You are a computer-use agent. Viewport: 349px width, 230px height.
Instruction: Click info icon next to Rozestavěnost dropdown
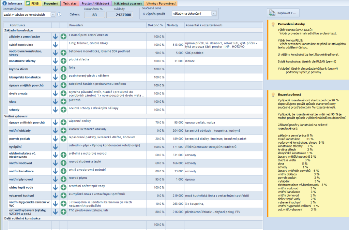pyautogui.click(x=59, y=14)
